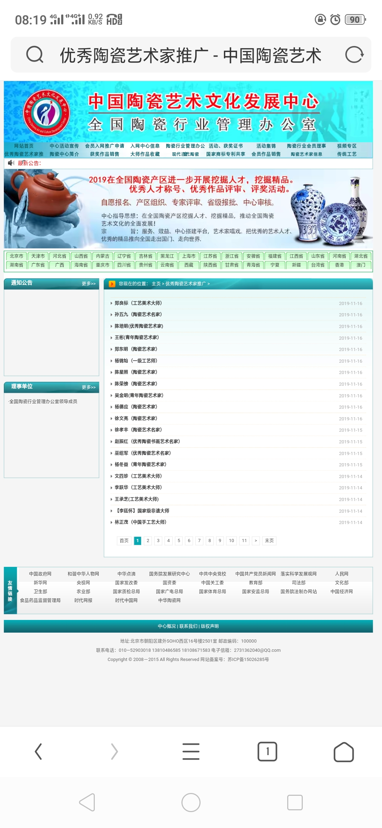382x828 pixels.
Task: Go back with browser back arrow
Action: (x=38, y=752)
